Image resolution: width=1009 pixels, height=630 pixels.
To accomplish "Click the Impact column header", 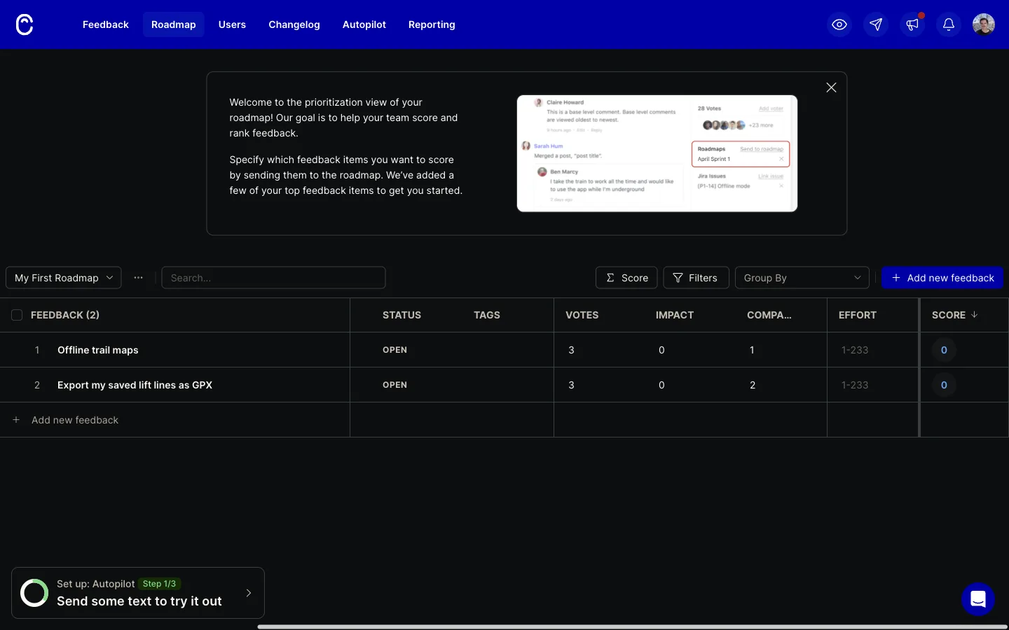I will click(x=675, y=315).
